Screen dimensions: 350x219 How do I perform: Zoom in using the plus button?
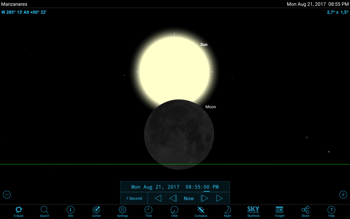pyautogui.click(x=343, y=195)
